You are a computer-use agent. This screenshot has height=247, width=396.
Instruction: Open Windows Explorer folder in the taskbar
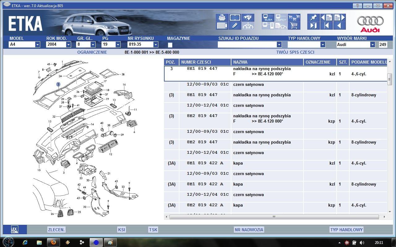(x=39, y=242)
